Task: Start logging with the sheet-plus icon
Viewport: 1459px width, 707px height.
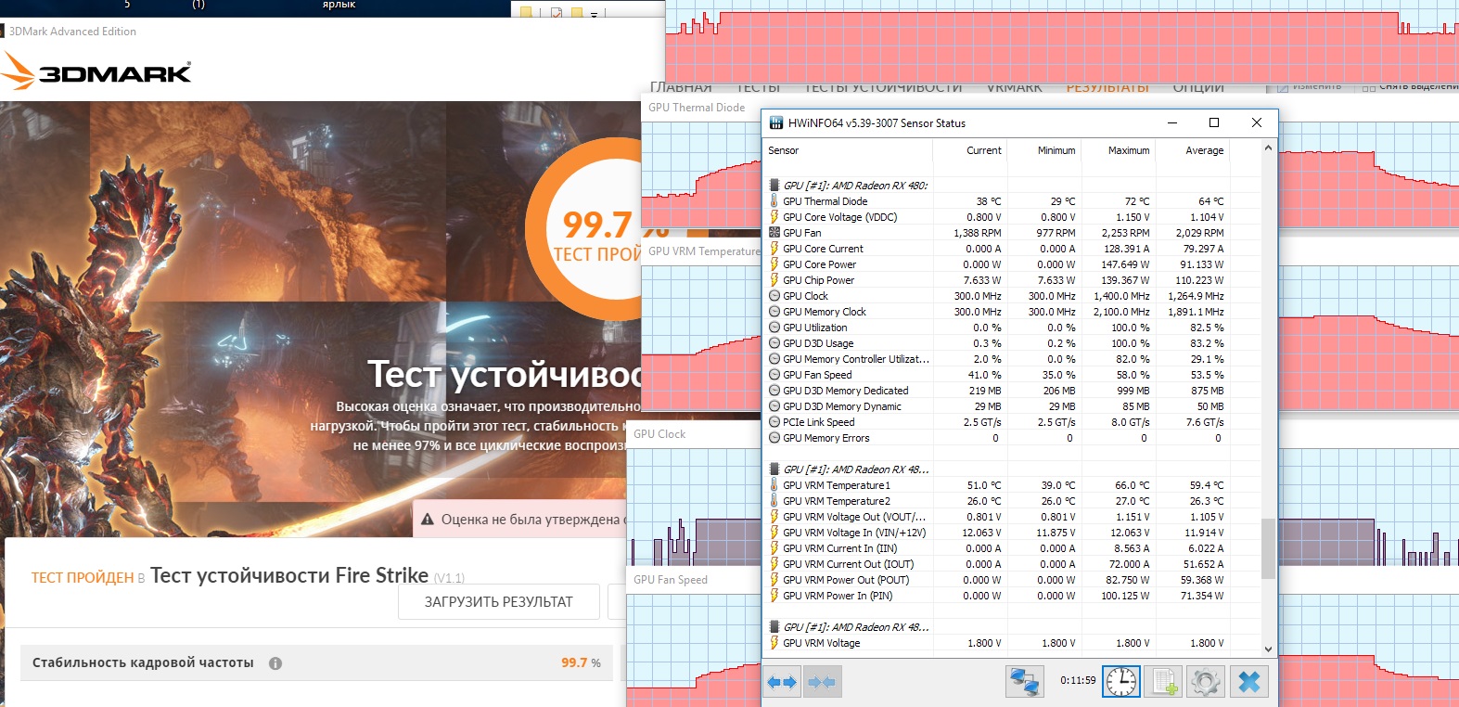Action: coord(1164,682)
